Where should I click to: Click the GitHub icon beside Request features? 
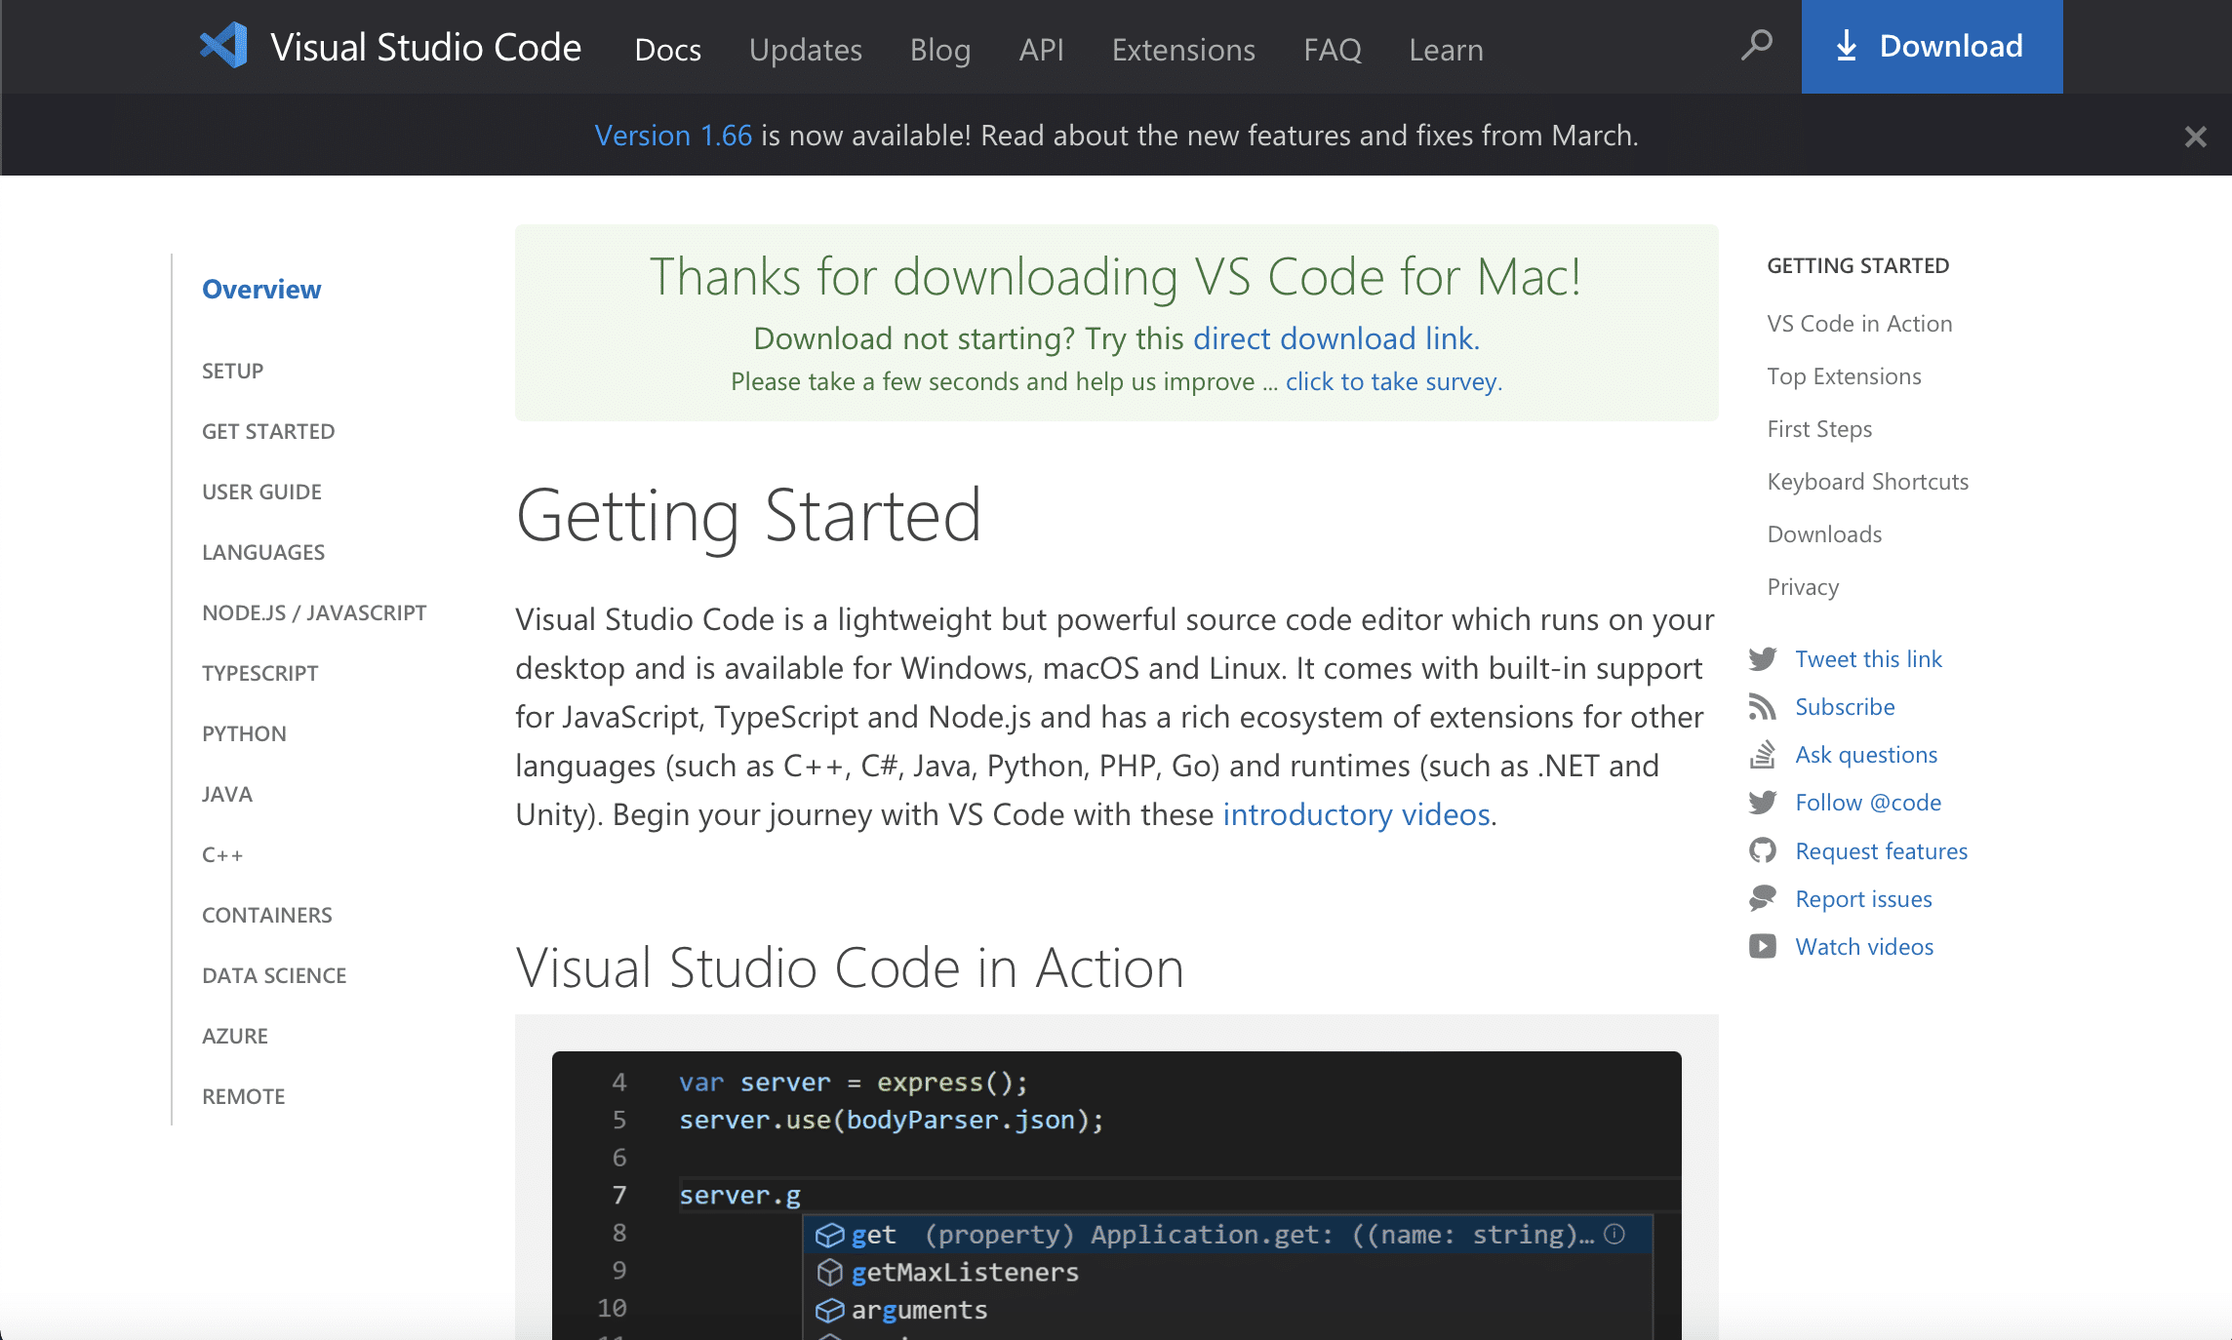tap(1763, 851)
